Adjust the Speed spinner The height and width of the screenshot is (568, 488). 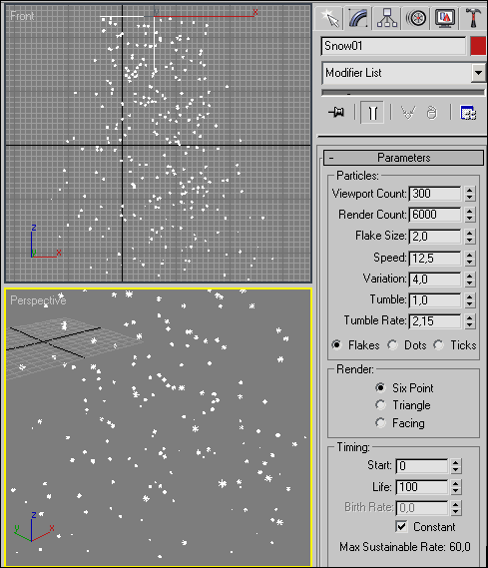coord(469,258)
